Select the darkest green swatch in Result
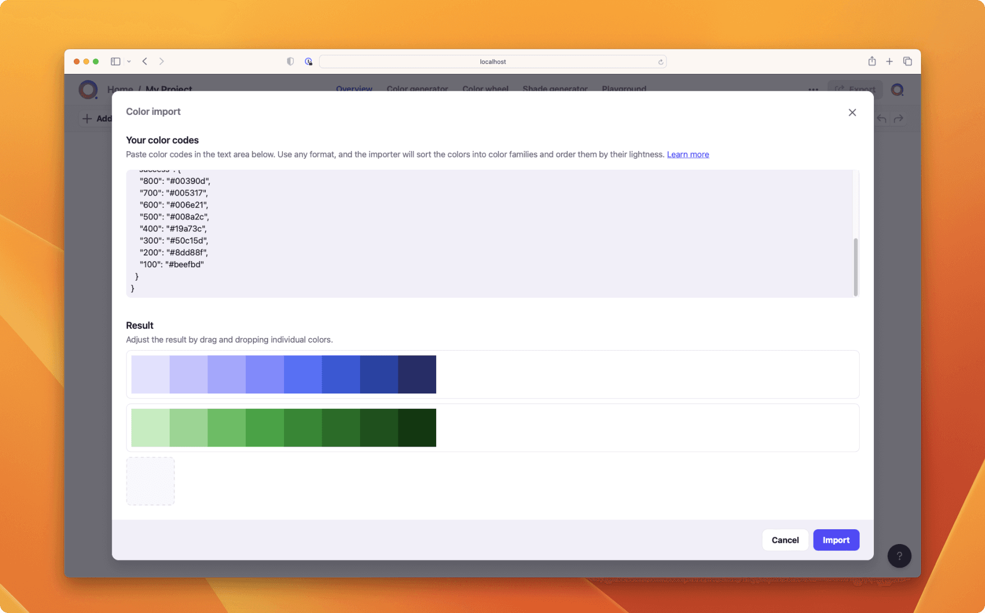The width and height of the screenshot is (985, 613). 417,427
